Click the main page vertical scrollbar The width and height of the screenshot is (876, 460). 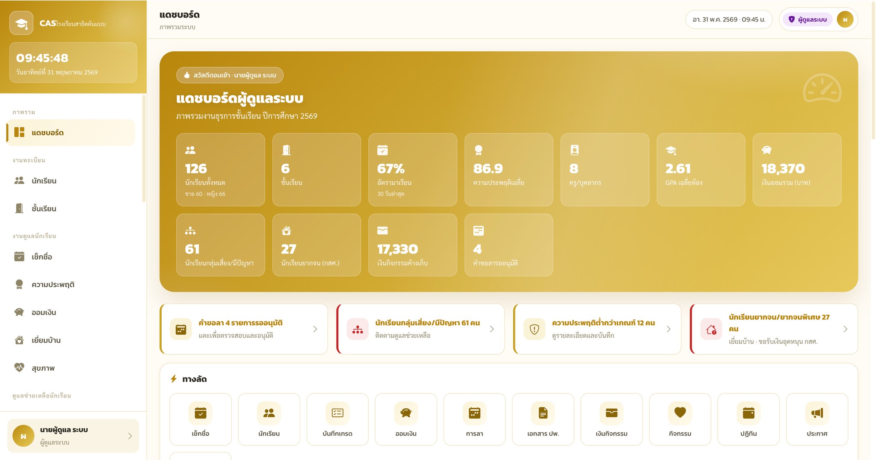pos(873,71)
